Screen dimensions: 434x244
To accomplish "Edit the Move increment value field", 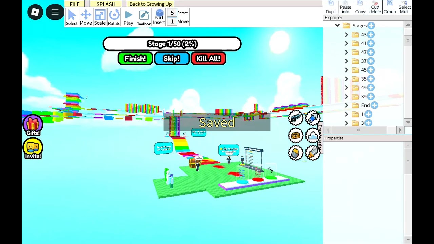I will click(172, 22).
